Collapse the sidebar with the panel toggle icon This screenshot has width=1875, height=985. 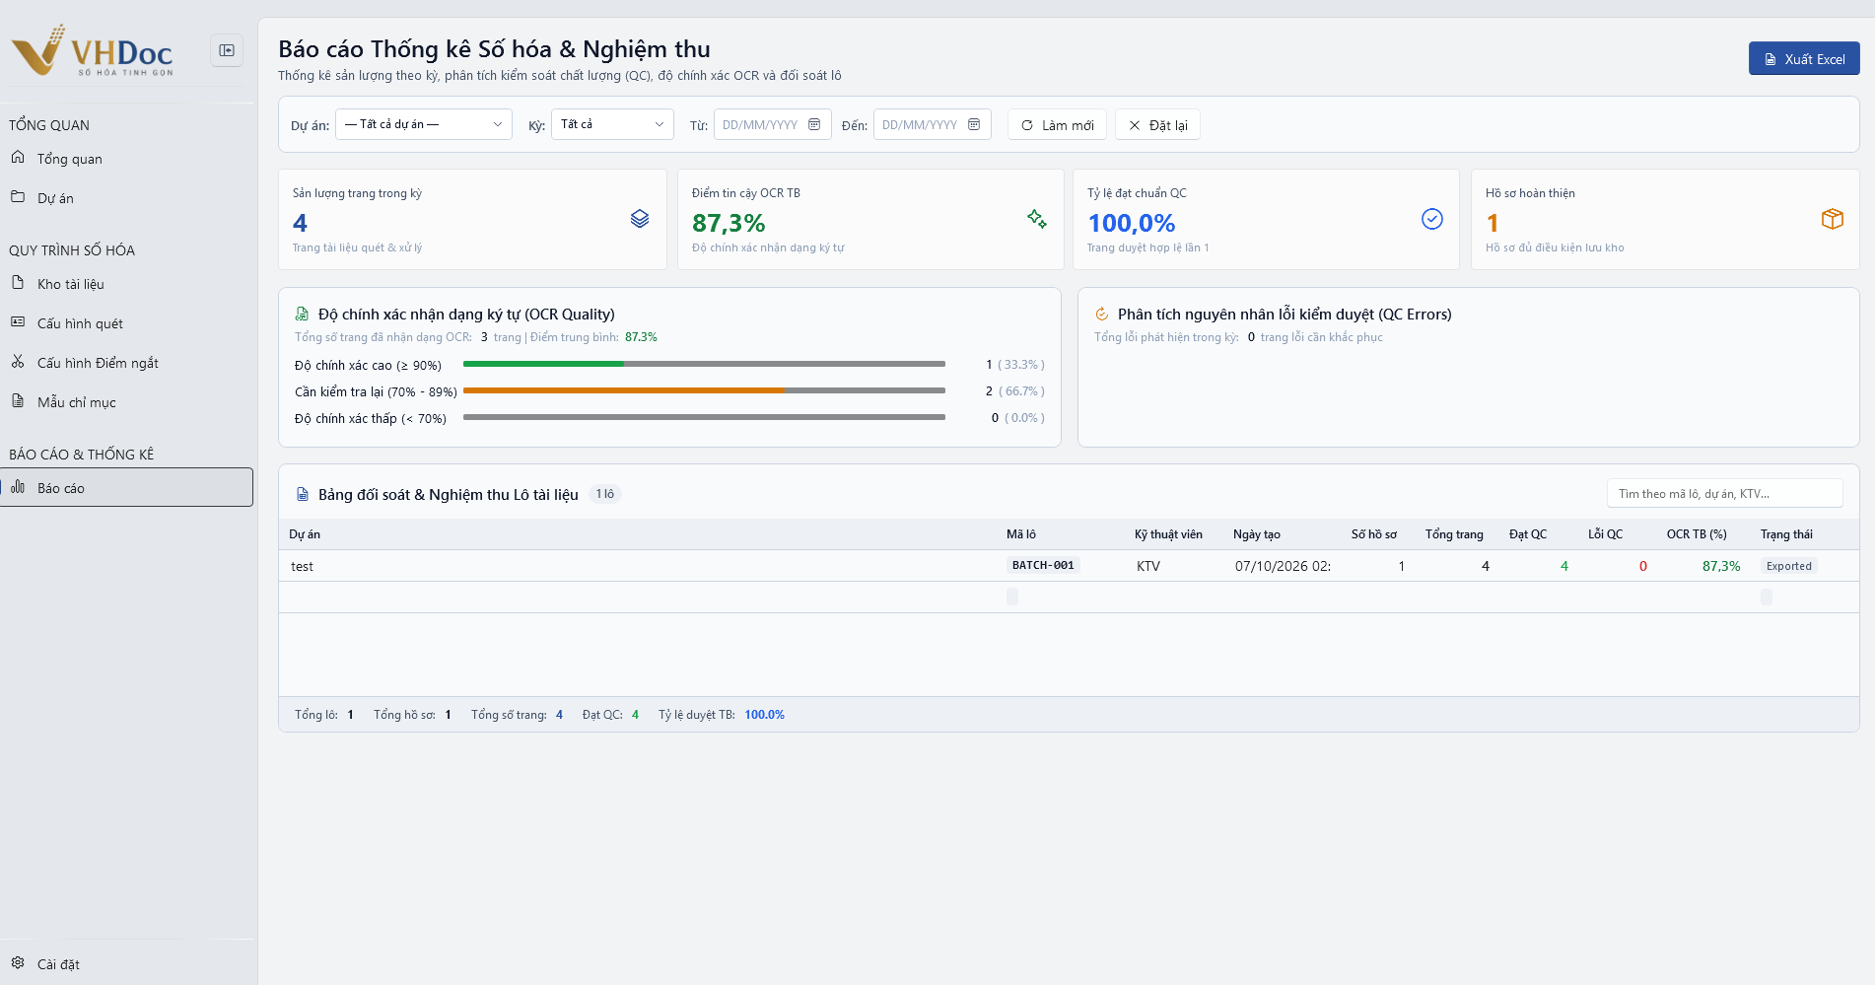coord(227,50)
